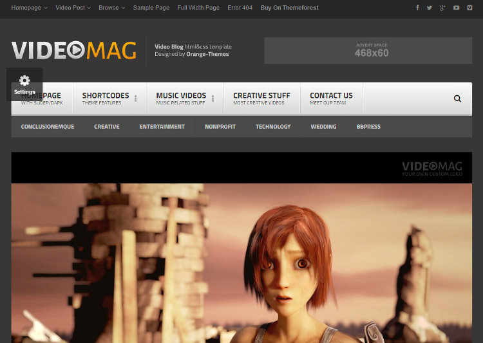Click the featured video slider image
The height and width of the screenshot is (343, 483).
tap(241, 247)
